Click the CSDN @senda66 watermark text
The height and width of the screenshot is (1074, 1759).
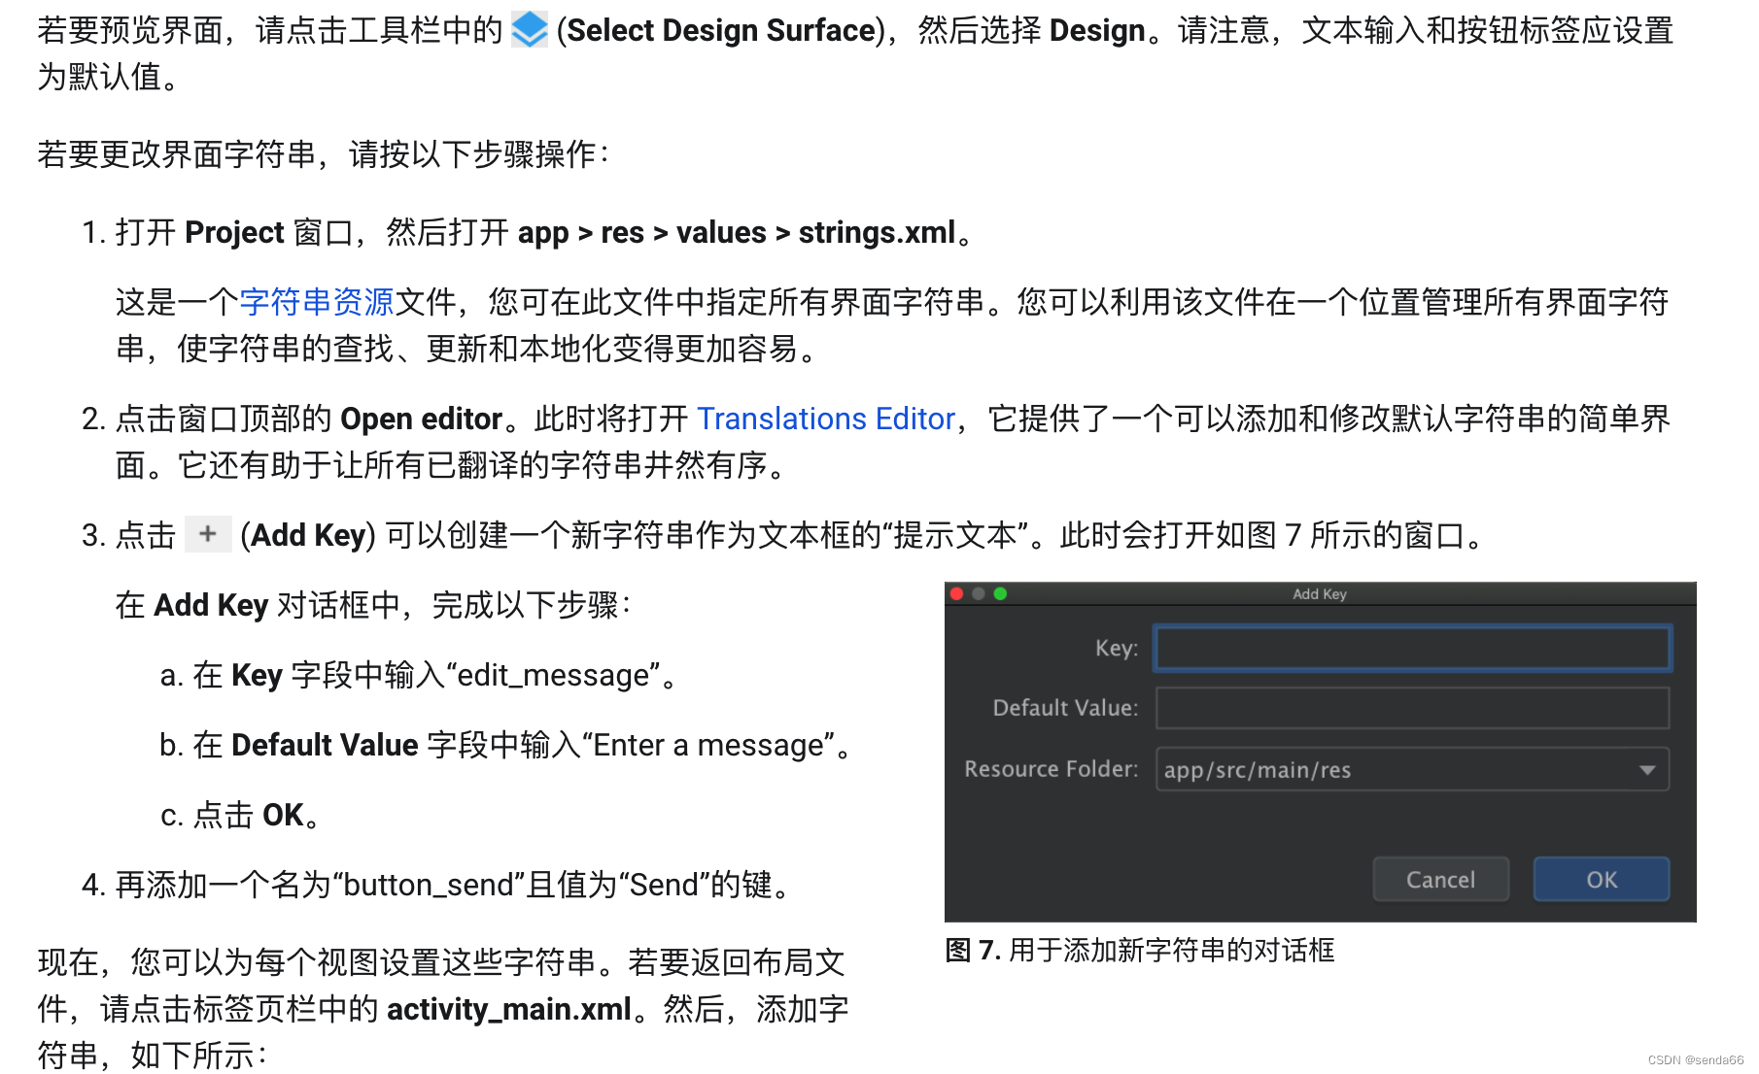coord(1696,1059)
